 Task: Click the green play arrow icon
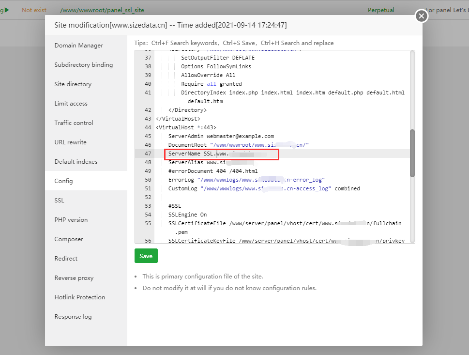tap(7, 10)
